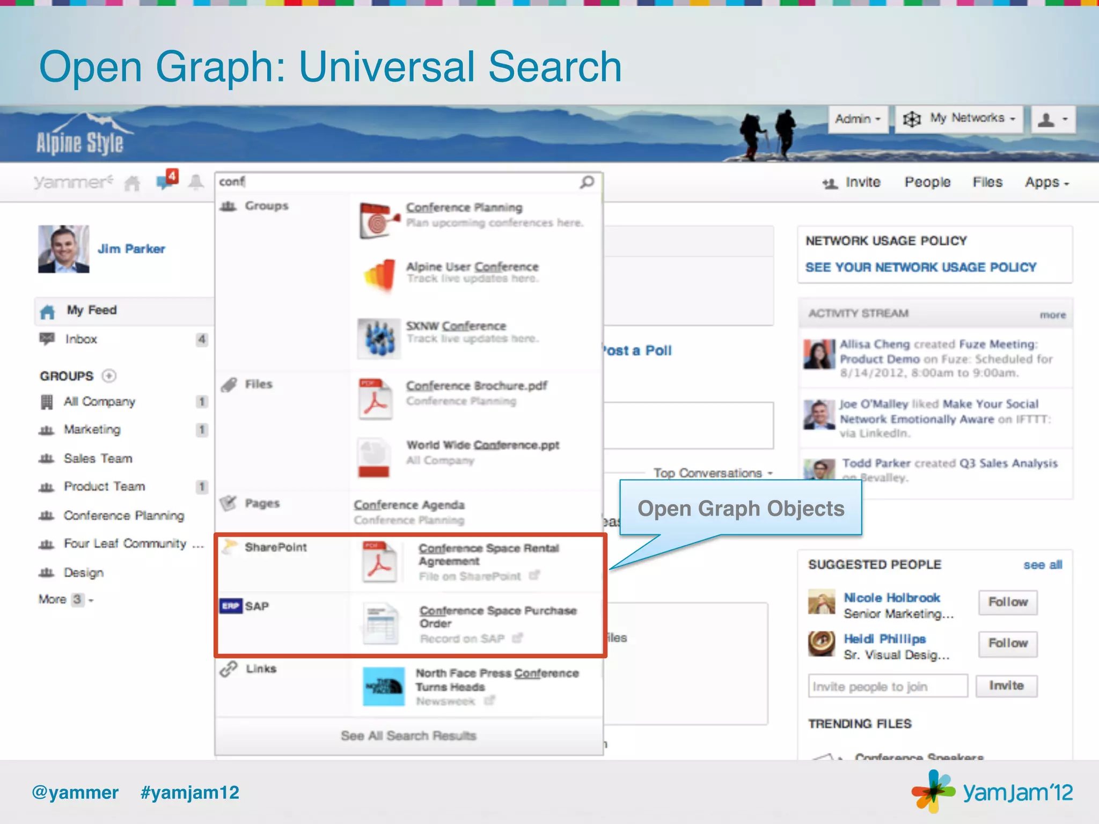1099x824 pixels.
Task: Open Alpine User Conference search result
Action: pyautogui.click(x=472, y=267)
